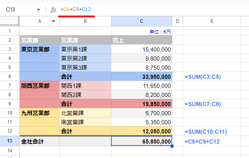Select the 全社合計 cell
Screen dimensions: 249x158
[x=40, y=141]
